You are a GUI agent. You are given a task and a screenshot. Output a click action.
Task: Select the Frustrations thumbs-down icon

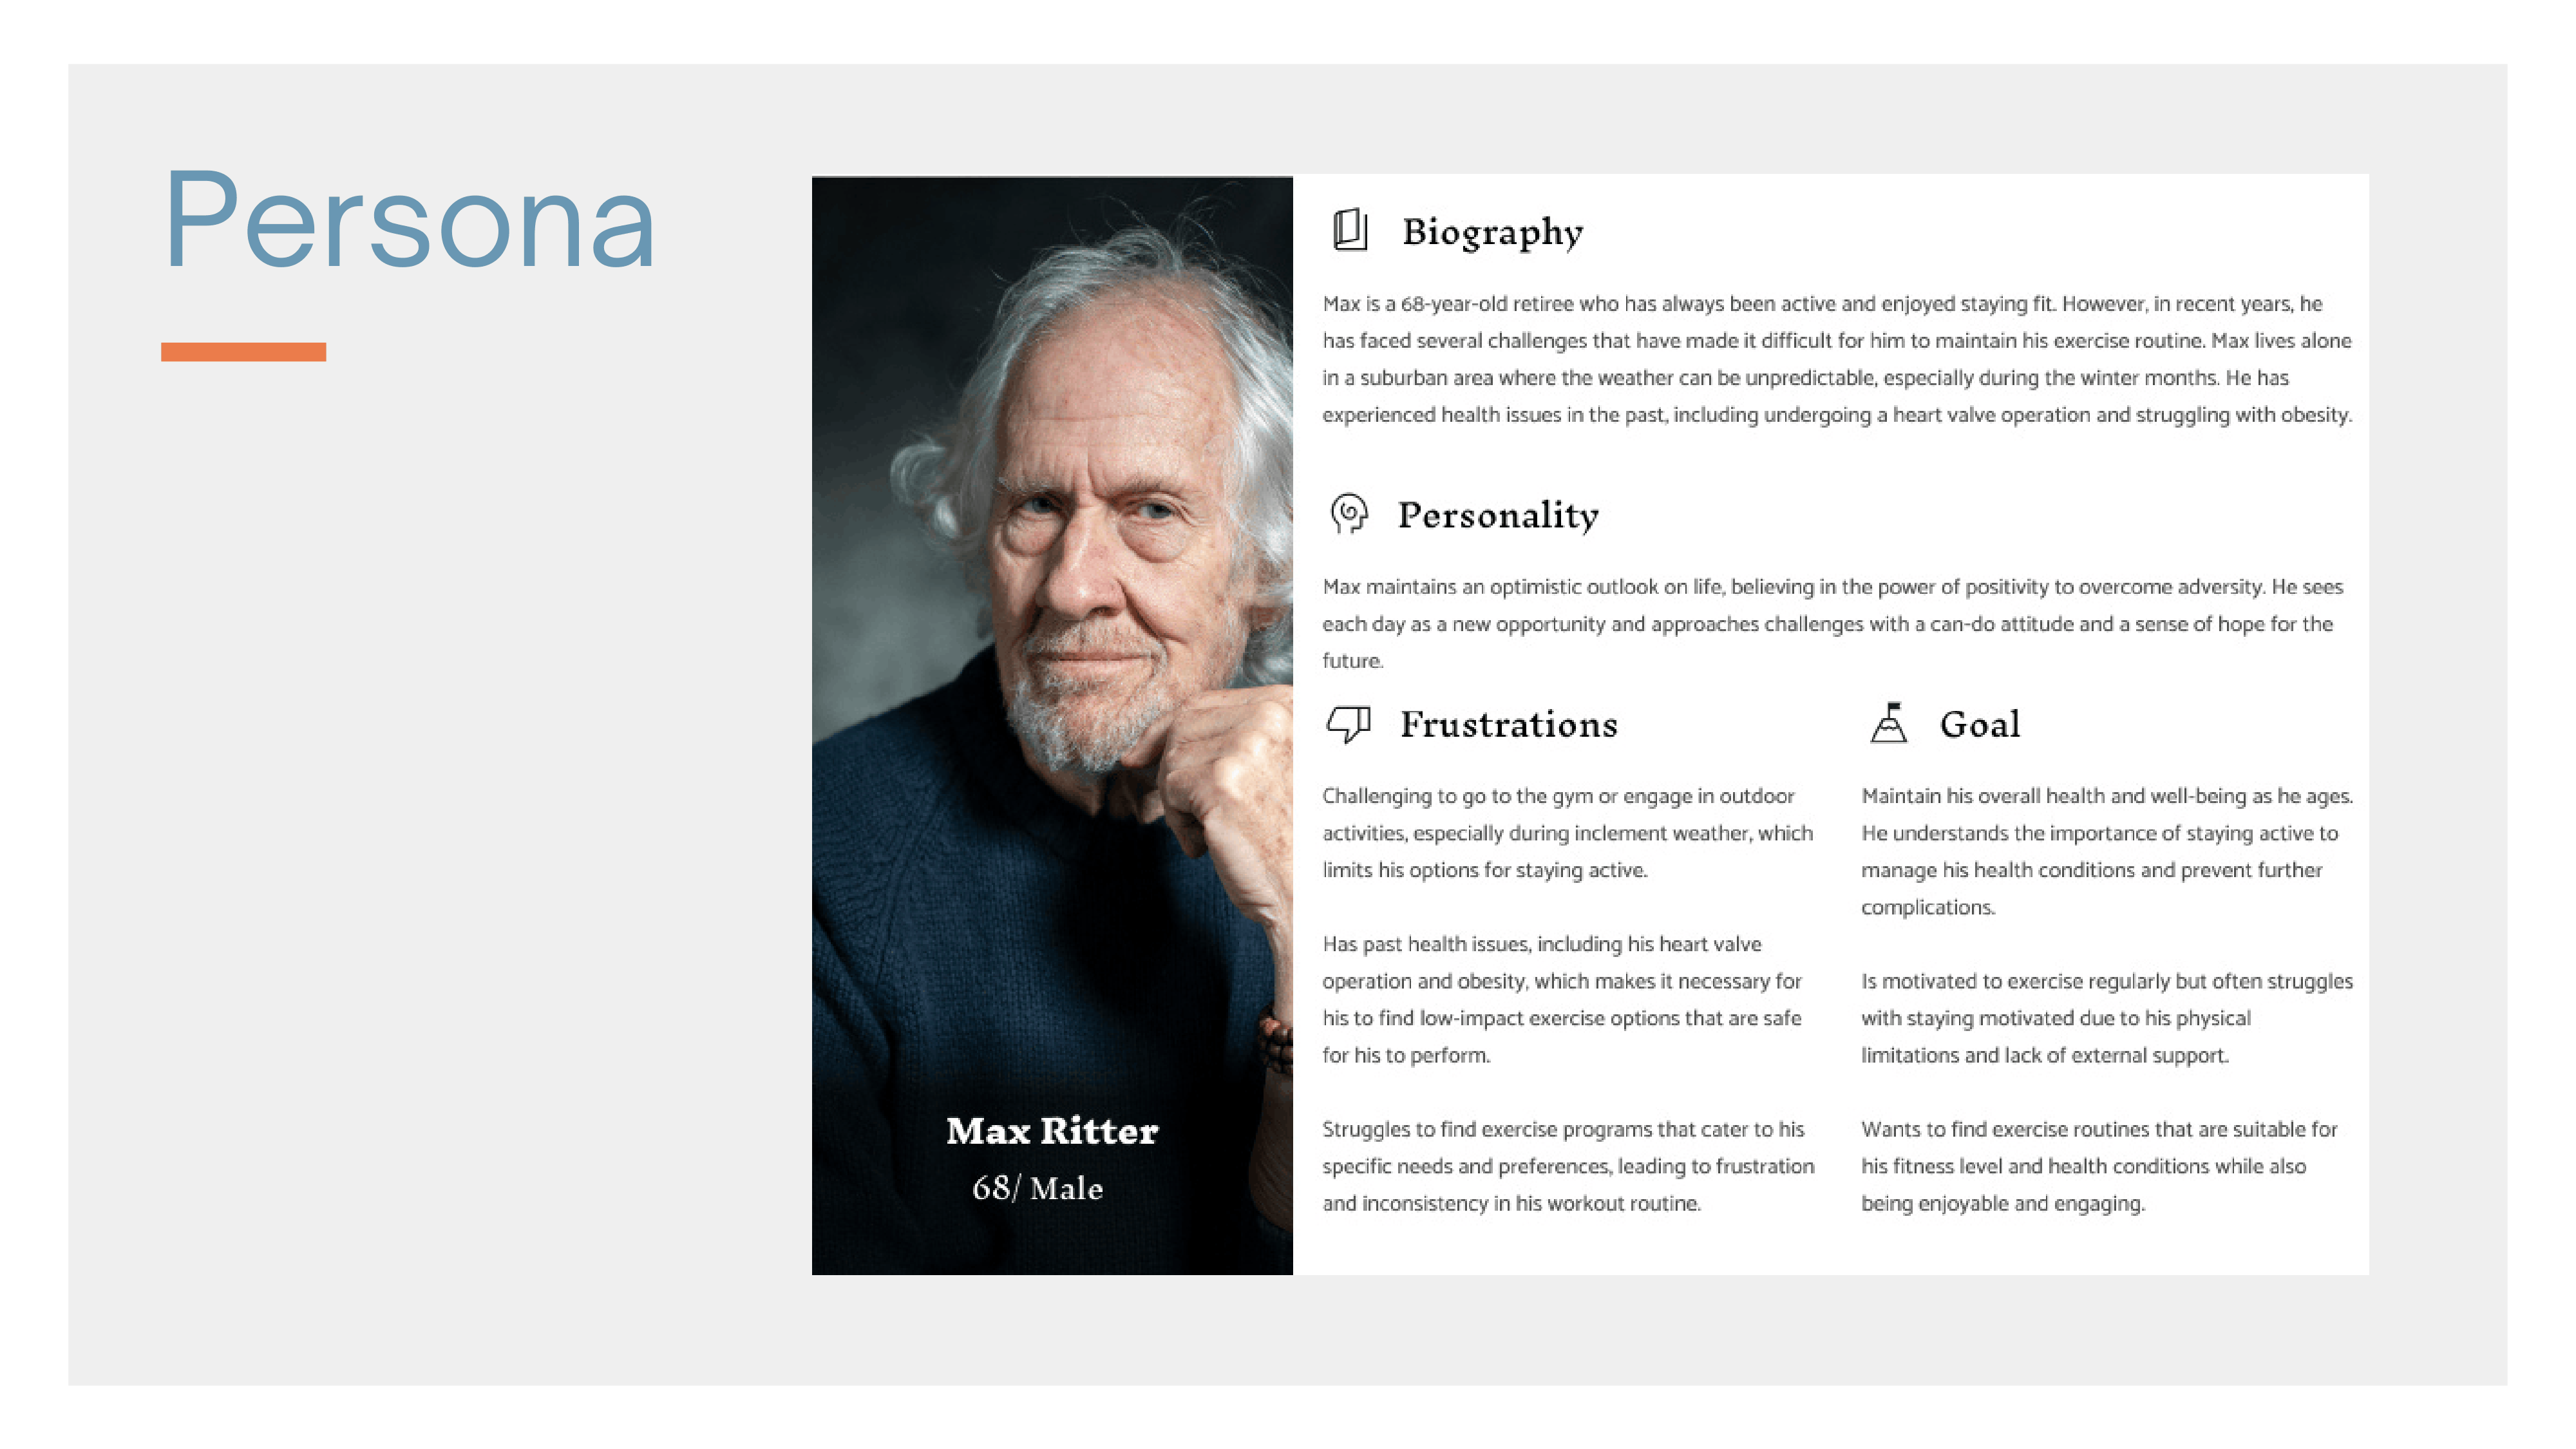(x=1347, y=723)
